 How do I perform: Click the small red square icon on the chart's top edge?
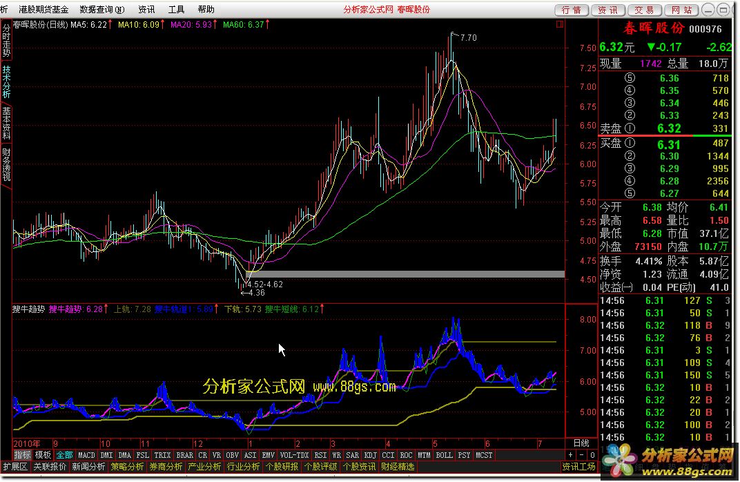[560, 24]
